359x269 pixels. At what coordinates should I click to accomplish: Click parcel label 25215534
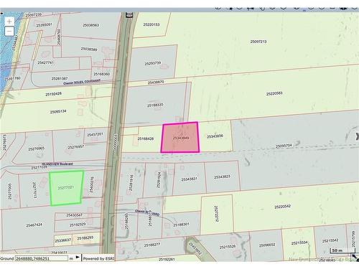point(299,243)
